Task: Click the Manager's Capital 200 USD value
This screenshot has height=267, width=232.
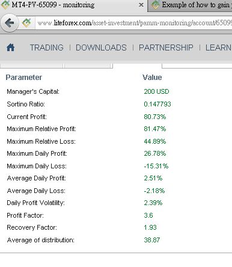Action: point(156,91)
